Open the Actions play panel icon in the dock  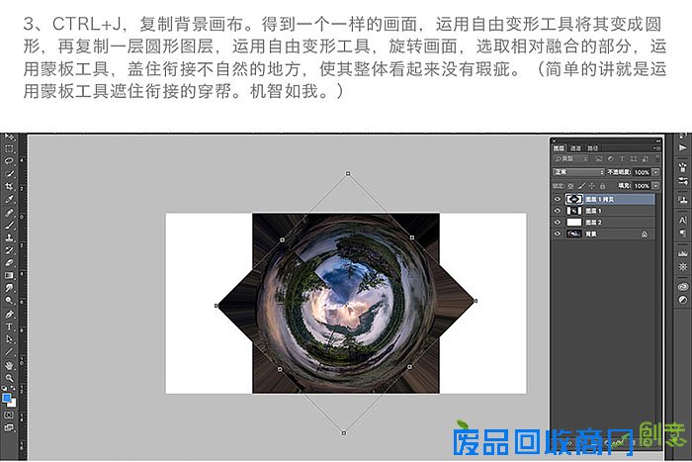coord(683,147)
